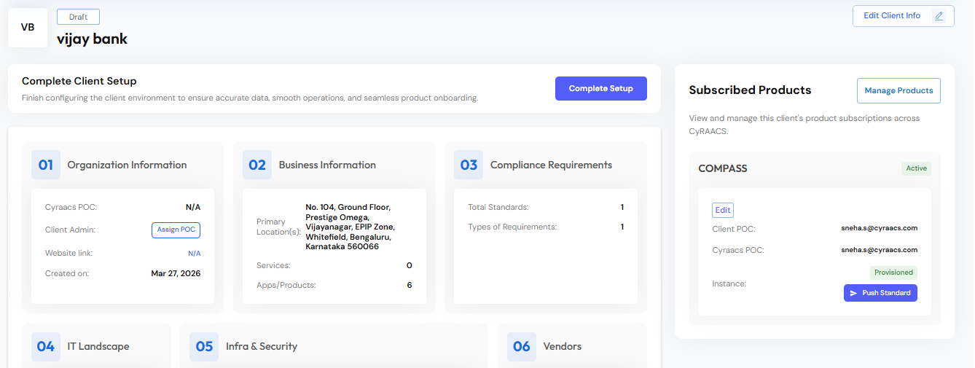Click the VB client avatar tile
975x368 pixels.
(x=28, y=28)
